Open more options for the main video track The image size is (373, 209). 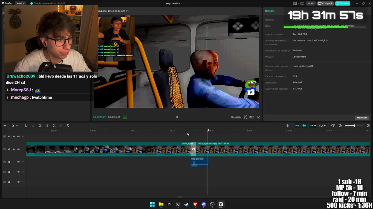click(x=23, y=149)
